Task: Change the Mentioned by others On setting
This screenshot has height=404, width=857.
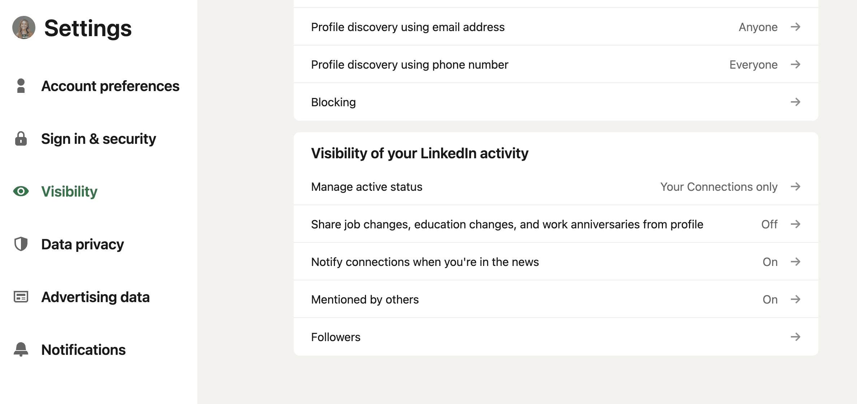Action: [x=770, y=300]
